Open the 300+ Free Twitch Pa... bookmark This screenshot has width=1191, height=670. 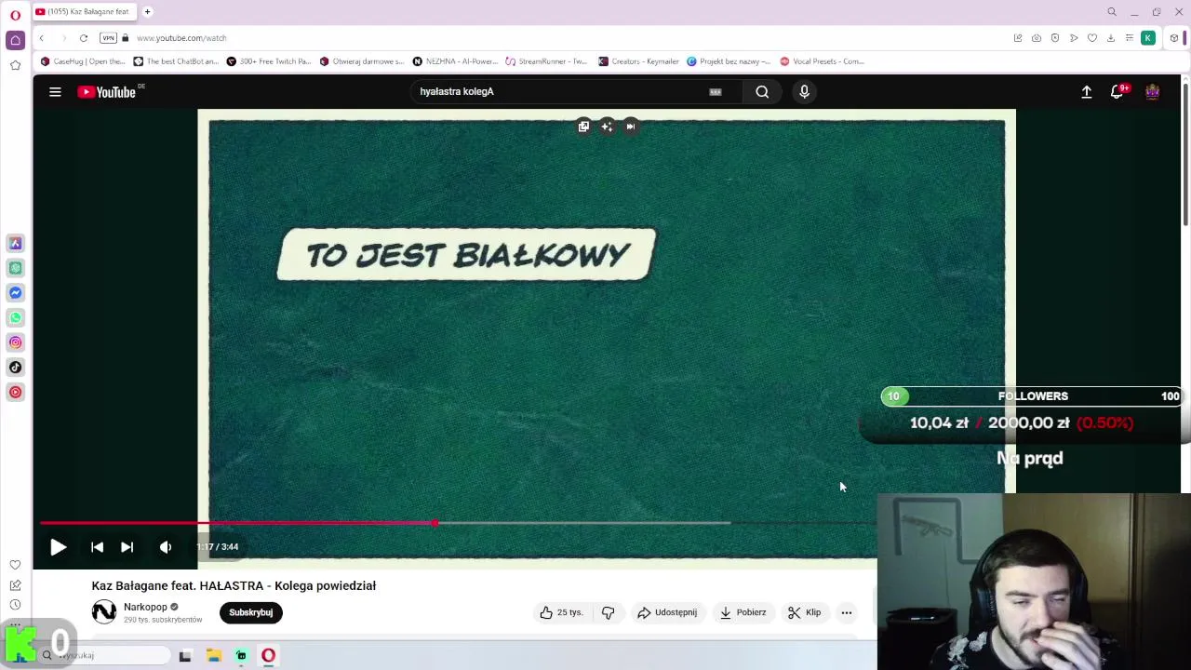click(269, 61)
